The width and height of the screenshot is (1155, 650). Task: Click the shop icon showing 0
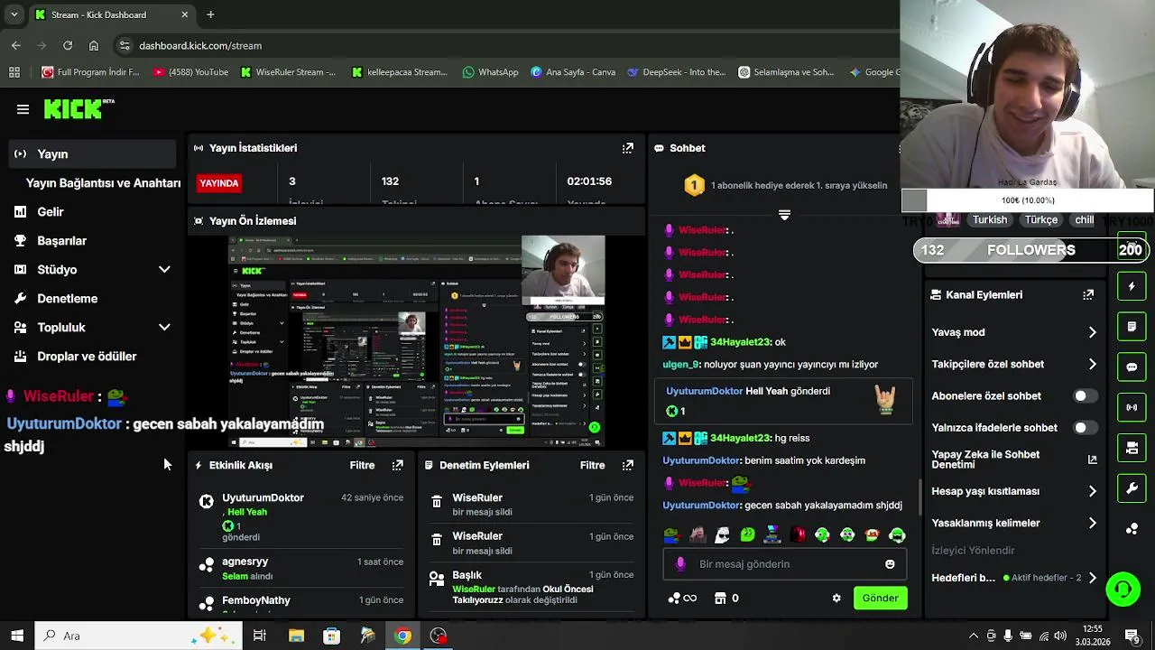tap(726, 598)
